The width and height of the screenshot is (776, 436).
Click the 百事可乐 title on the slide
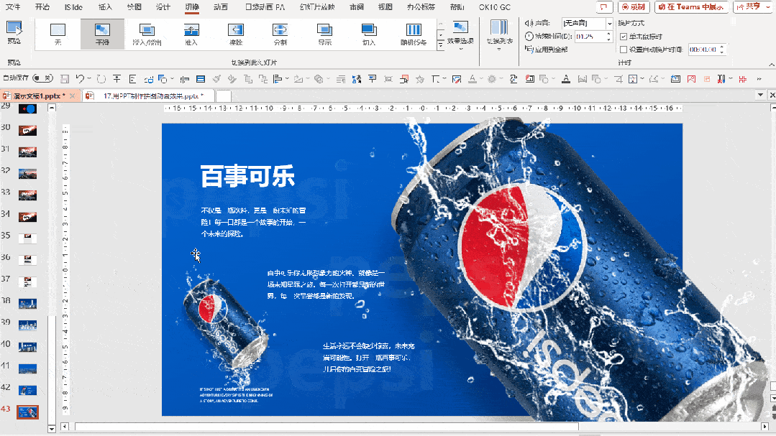point(247,176)
